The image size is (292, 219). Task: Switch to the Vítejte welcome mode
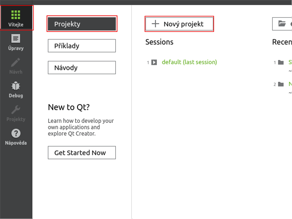pyautogui.click(x=16, y=18)
